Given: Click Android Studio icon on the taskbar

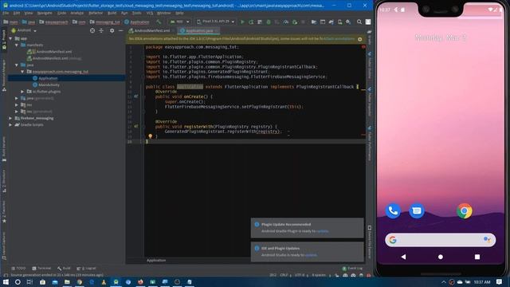Looking at the screenshot, I should click(116, 281).
